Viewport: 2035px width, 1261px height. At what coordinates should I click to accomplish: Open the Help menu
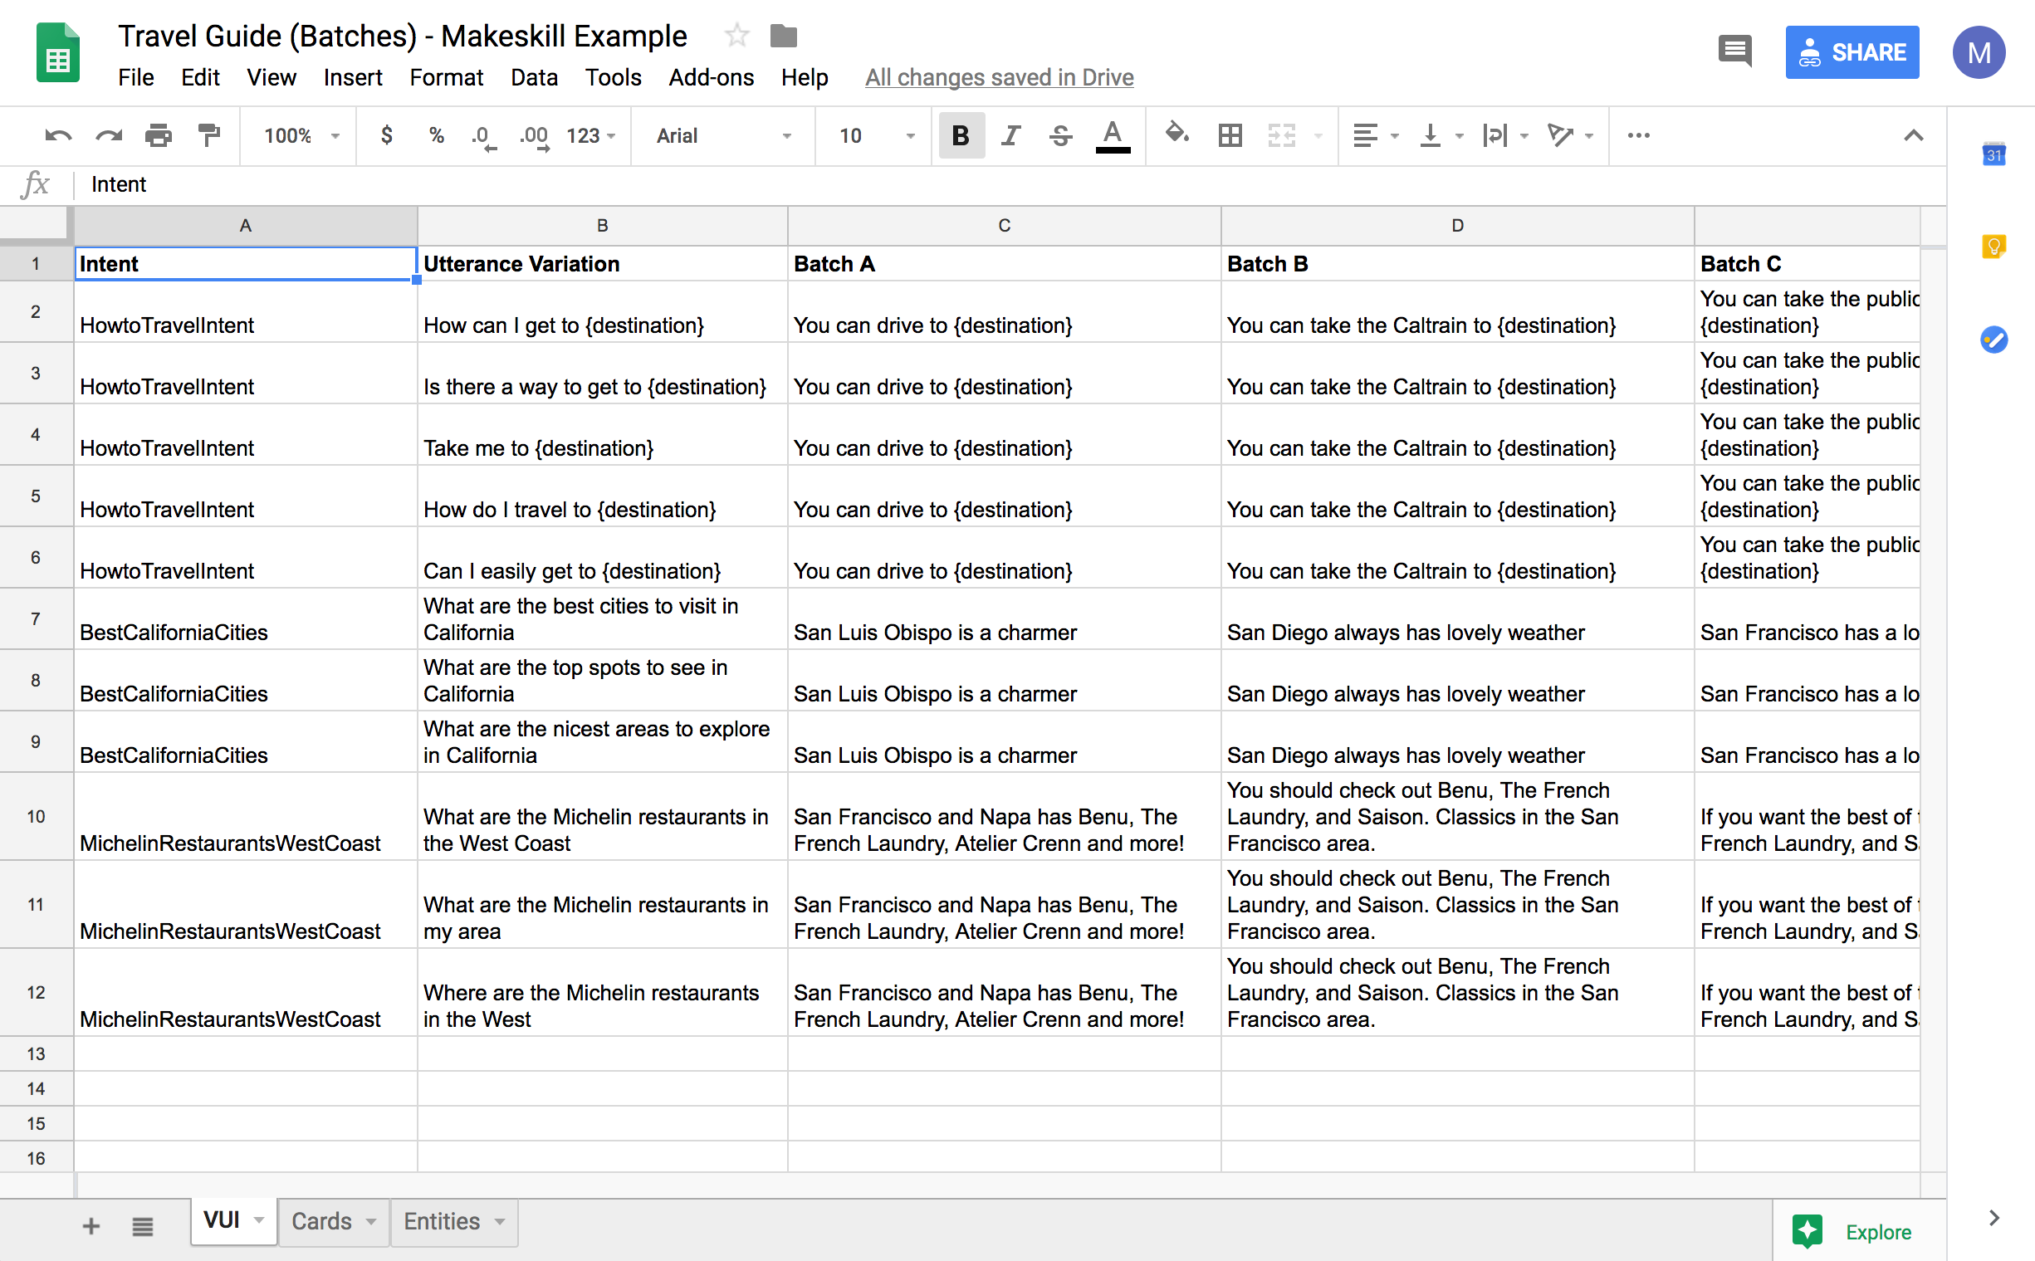point(805,77)
